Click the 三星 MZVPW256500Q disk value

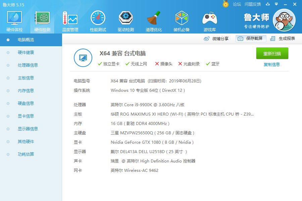pos(153,133)
